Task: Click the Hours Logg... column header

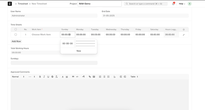Action: coord(171,29)
